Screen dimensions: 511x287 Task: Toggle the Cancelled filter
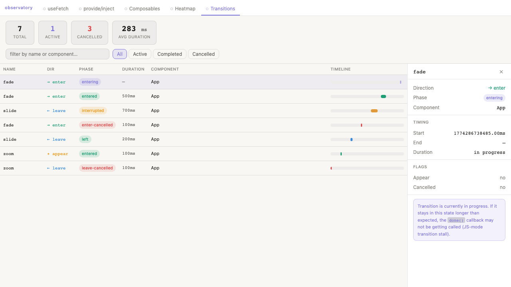point(203,54)
